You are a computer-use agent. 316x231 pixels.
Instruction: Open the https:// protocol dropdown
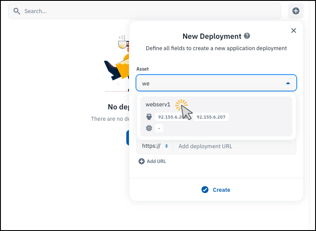155,146
